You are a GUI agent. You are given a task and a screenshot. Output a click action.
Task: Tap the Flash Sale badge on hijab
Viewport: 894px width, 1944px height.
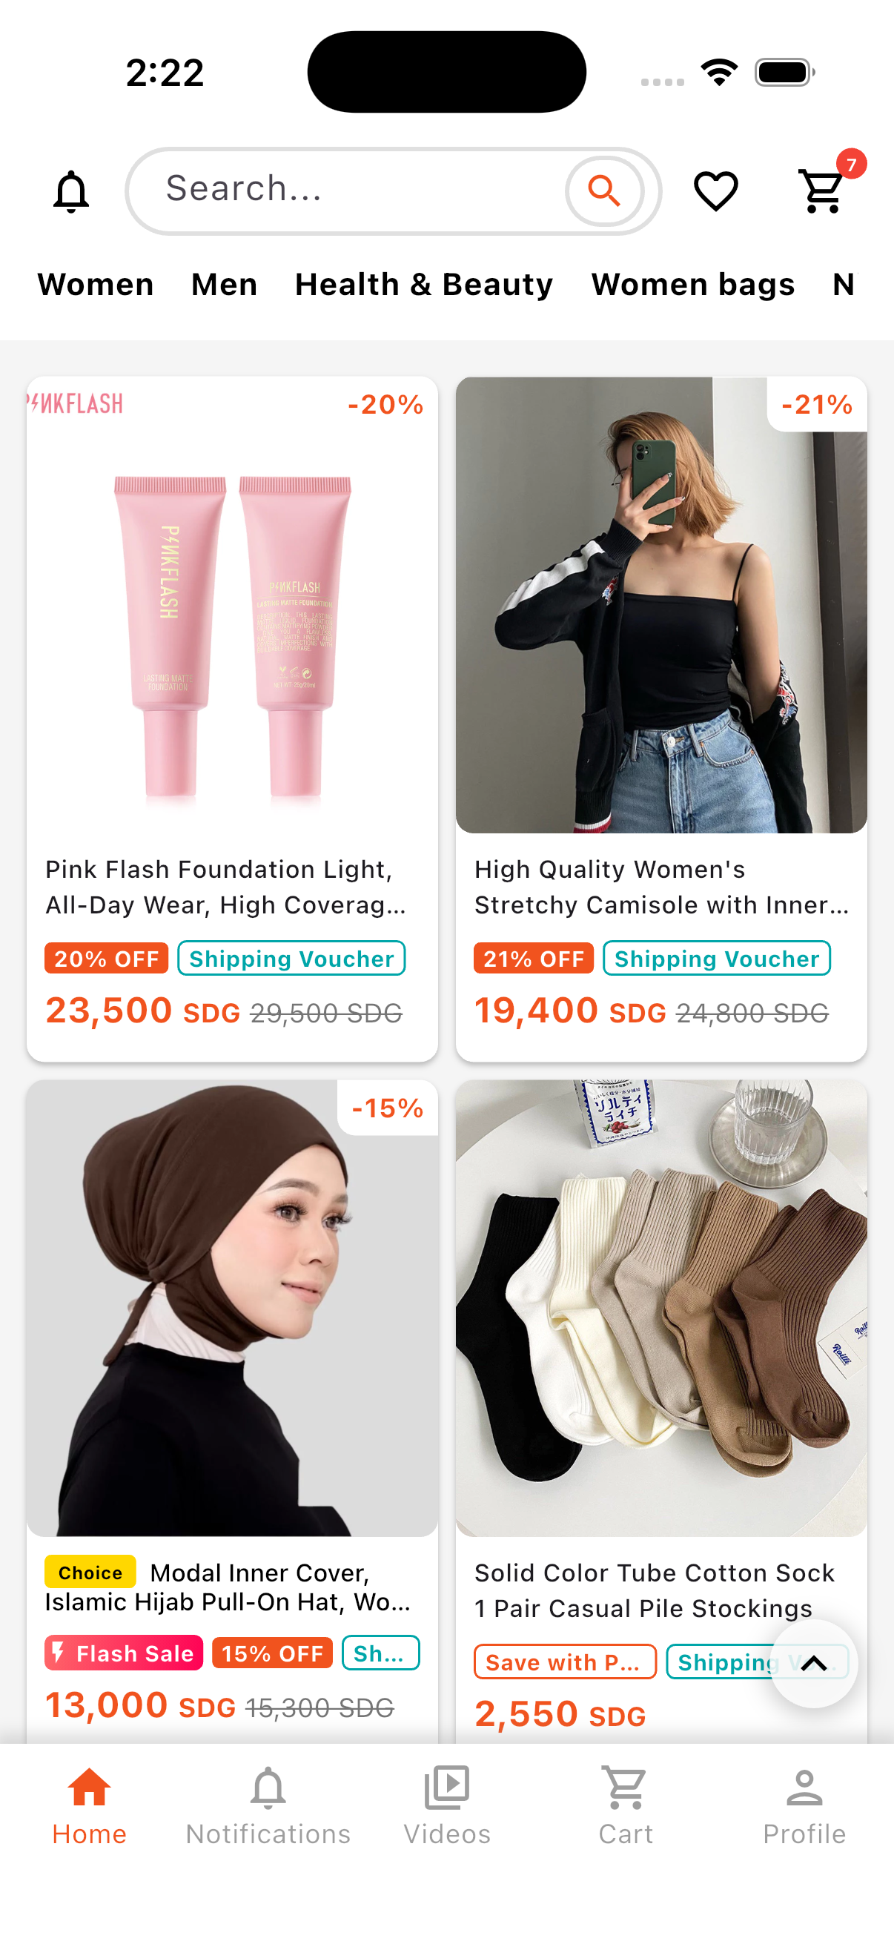124,1653
